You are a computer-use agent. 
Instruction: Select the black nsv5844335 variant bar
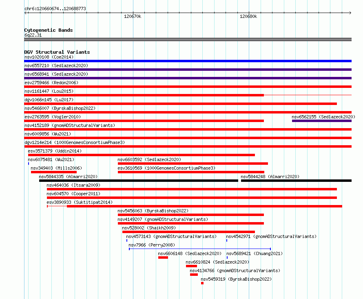[x=139, y=181]
